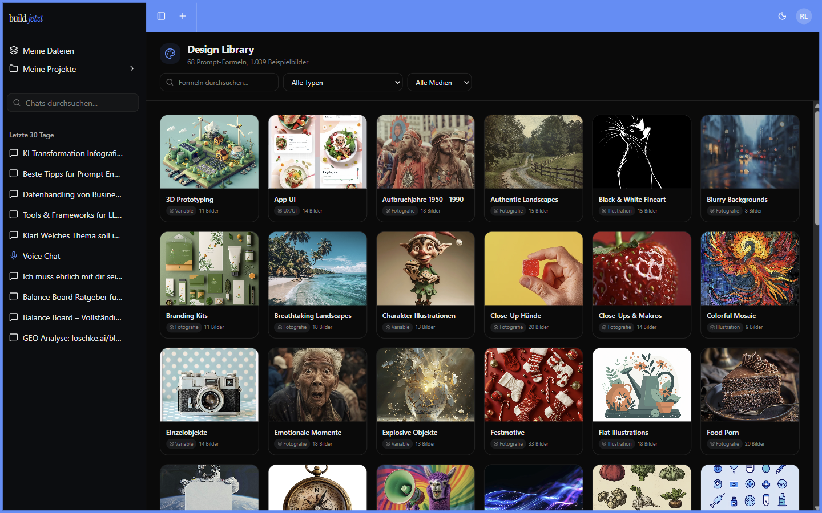Click UX/UI tag on App UI card
This screenshot has width=822, height=513.
pyautogui.click(x=287, y=211)
